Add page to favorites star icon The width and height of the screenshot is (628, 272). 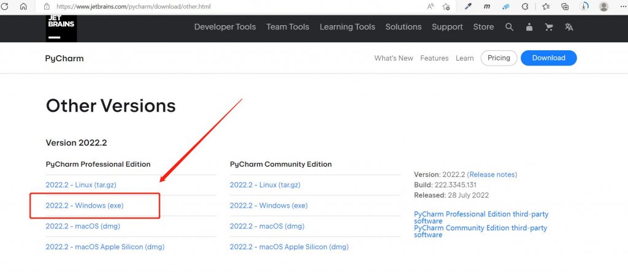click(x=446, y=6)
